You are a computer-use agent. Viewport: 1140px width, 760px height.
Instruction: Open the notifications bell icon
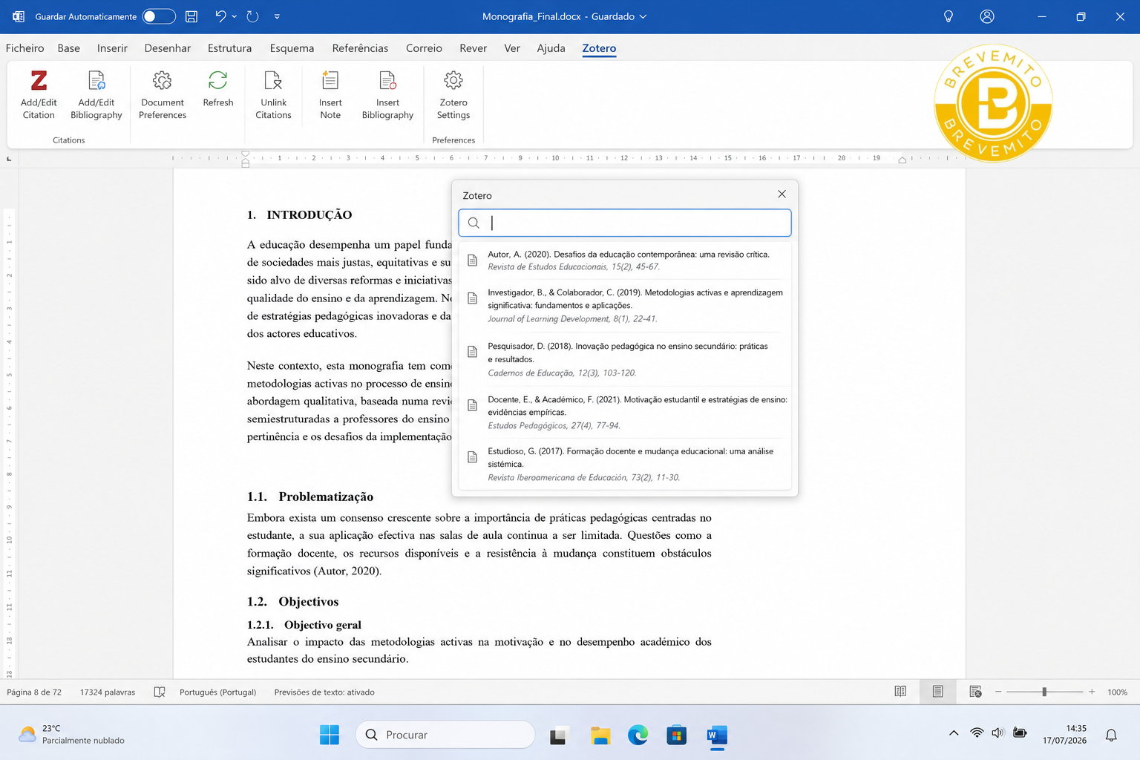click(x=1111, y=735)
